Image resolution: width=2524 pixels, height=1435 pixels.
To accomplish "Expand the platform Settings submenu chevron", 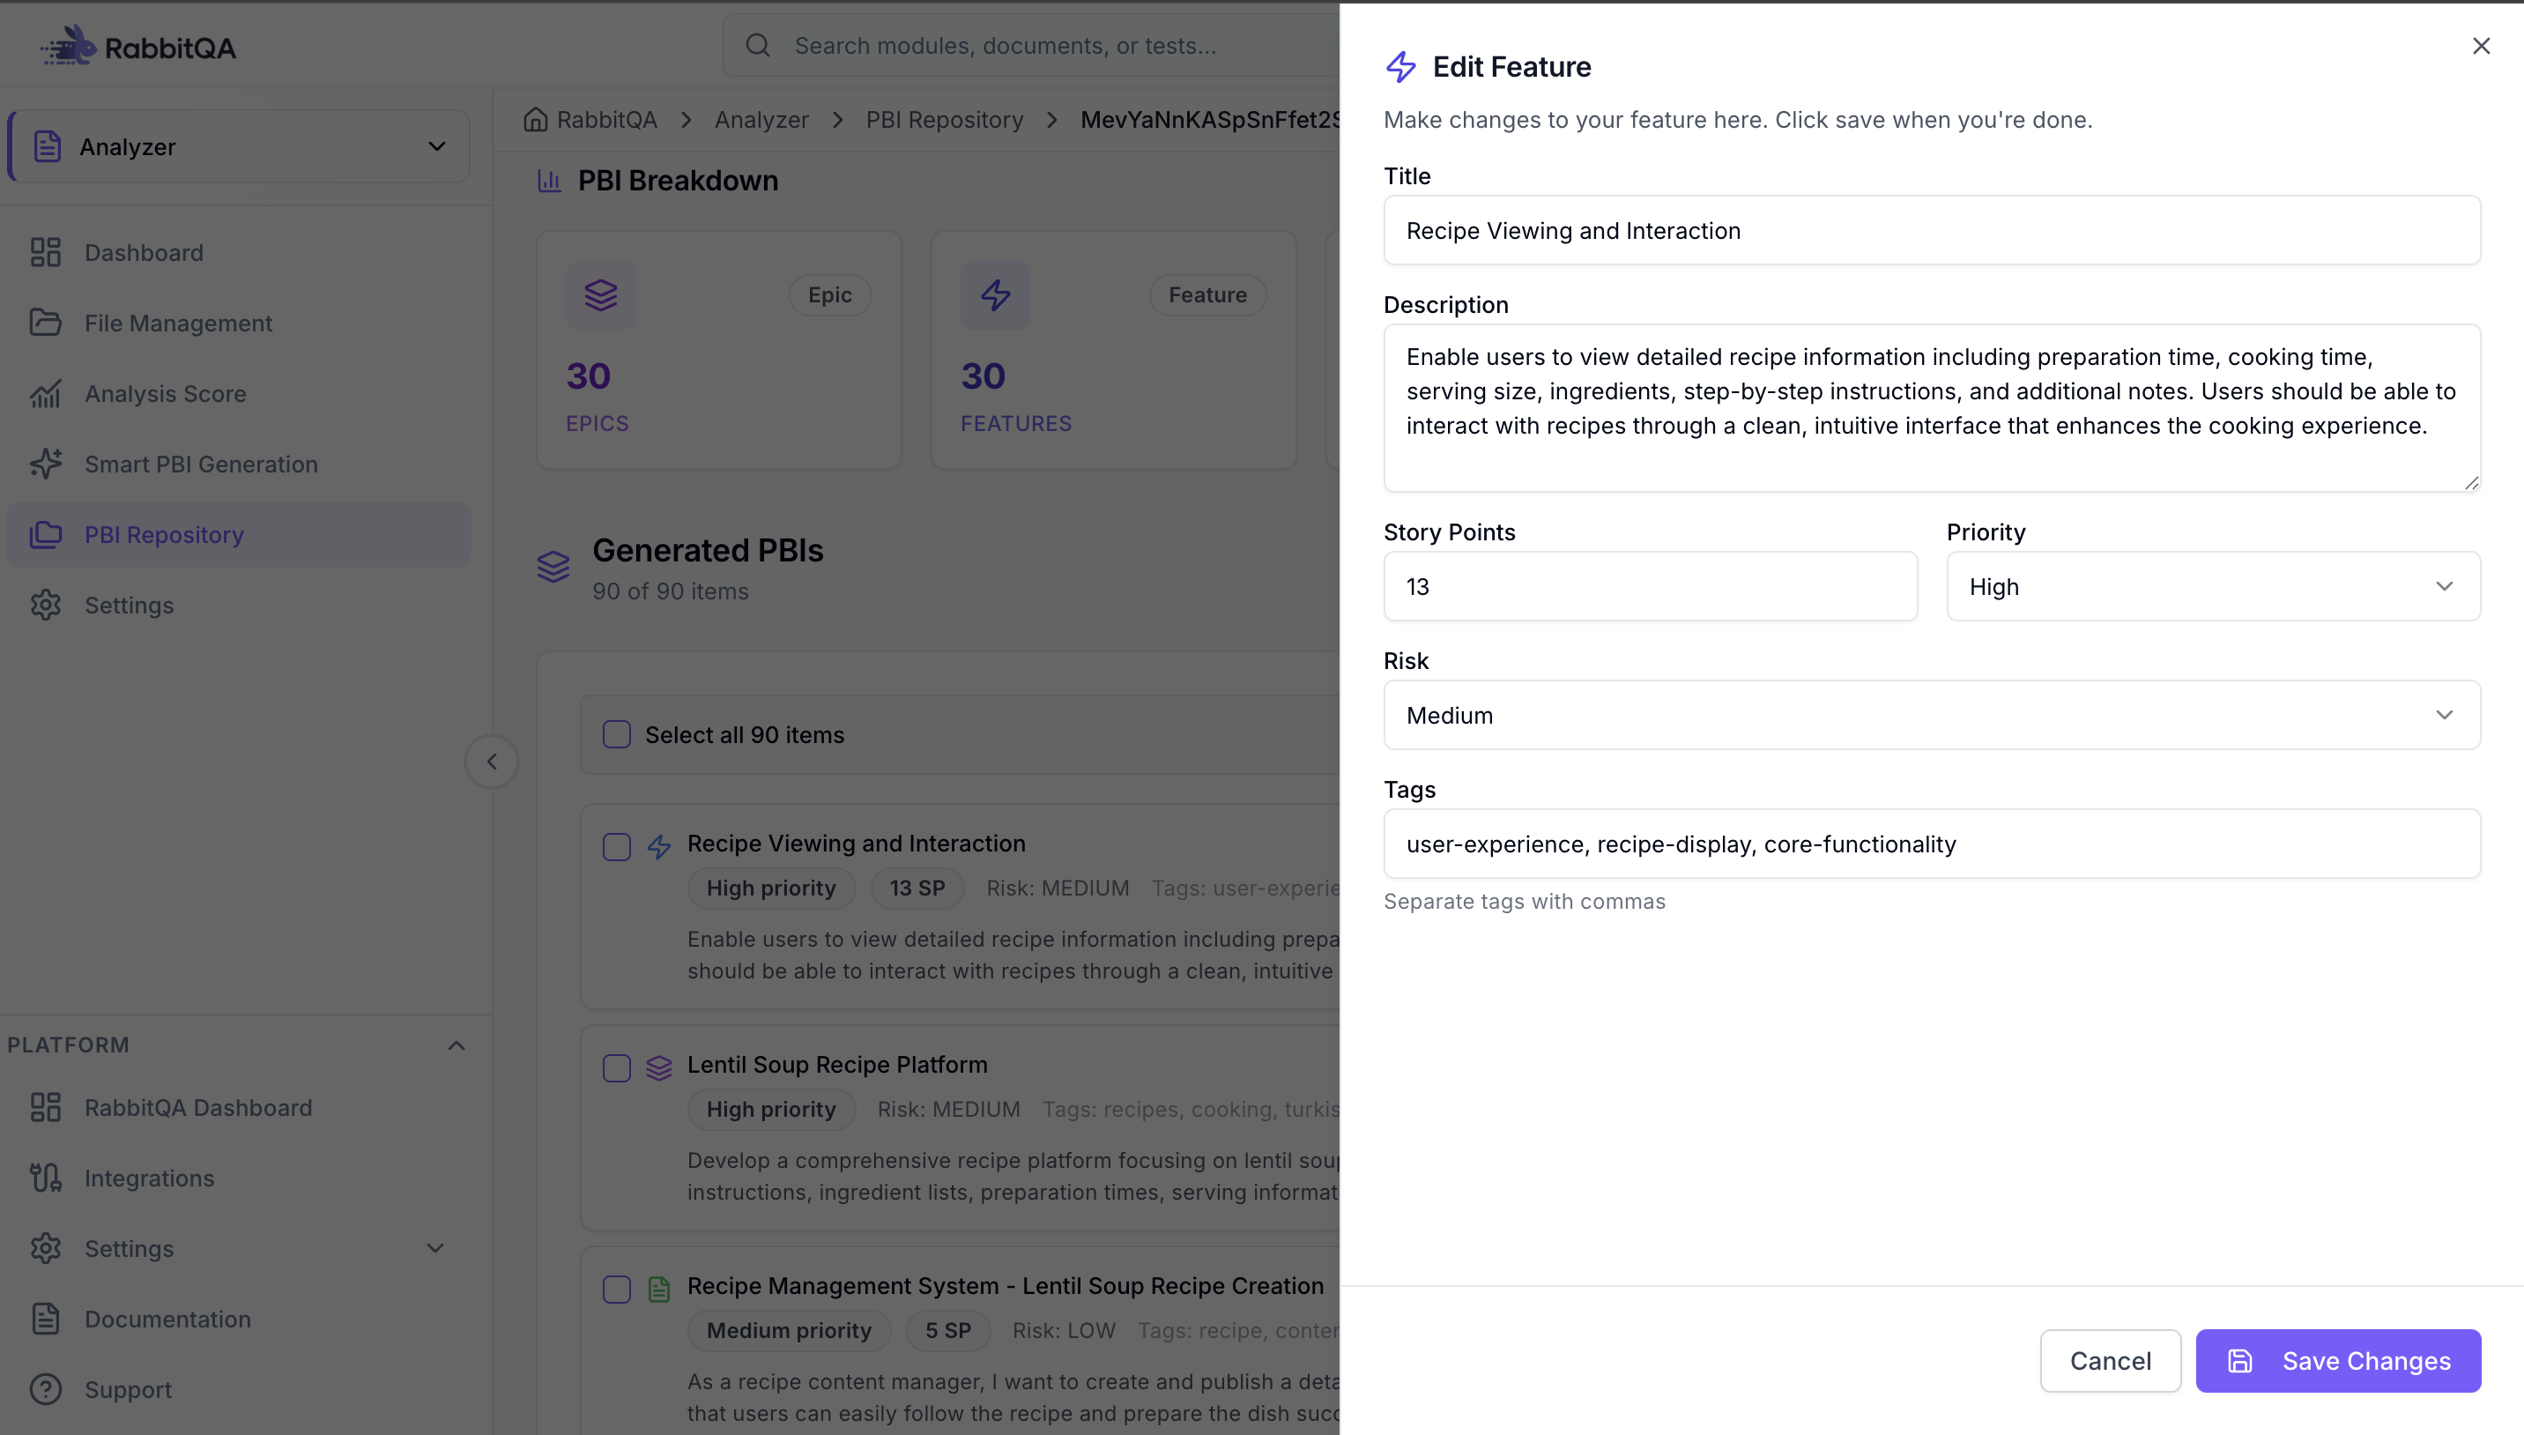I will (435, 1249).
